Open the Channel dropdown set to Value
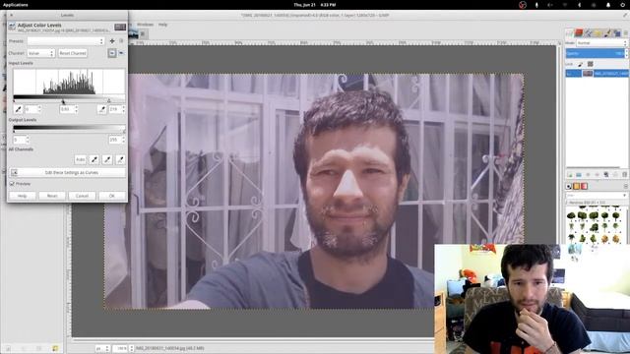Image resolution: width=630 pixels, height=354 pixels. (40, 53)
